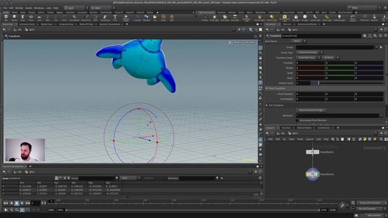Open network editor Tools menu
This screenshot has width=388, height=218.
coord(299,139)
